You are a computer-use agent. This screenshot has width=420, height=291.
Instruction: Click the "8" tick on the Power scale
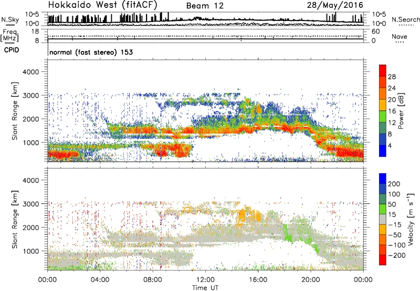coord(390,134)
